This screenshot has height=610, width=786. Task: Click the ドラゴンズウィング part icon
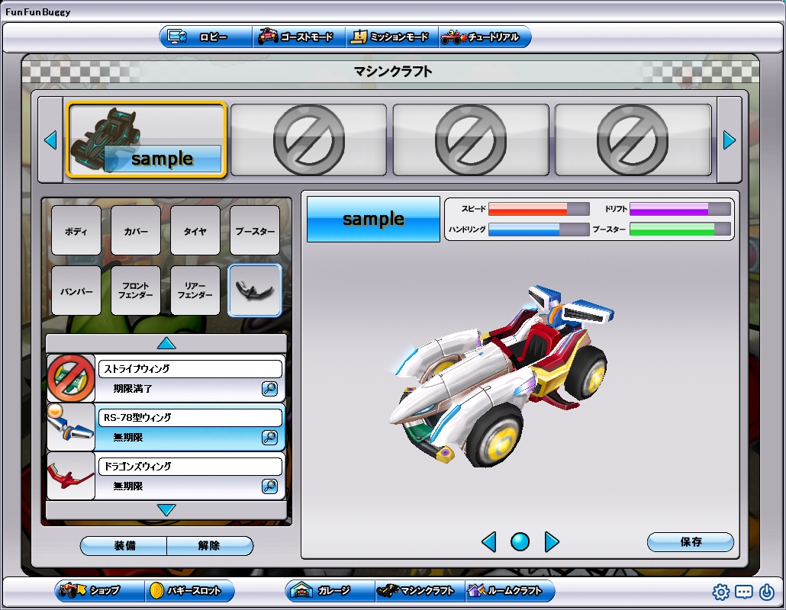pyautogui.click(x=71, y=476)
